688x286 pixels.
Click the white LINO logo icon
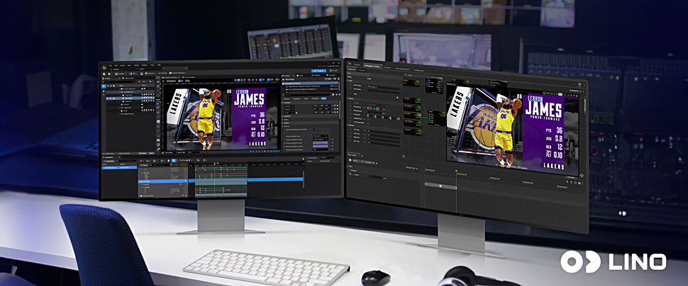click(570, 261)
